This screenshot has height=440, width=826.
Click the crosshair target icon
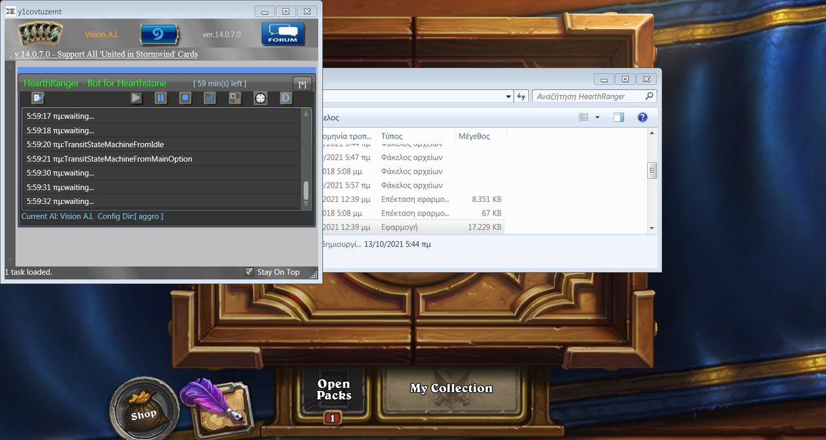[260, 98]
